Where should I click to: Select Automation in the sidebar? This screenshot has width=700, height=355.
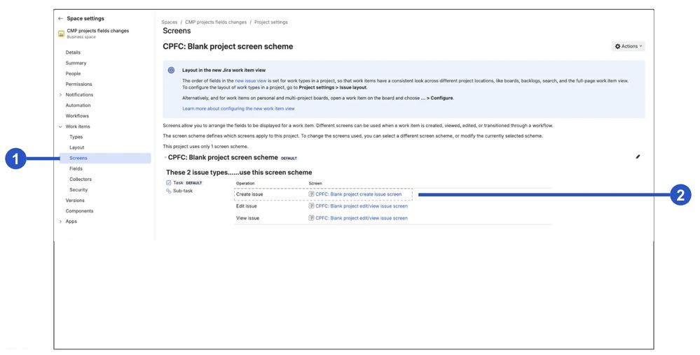point(78,106)
